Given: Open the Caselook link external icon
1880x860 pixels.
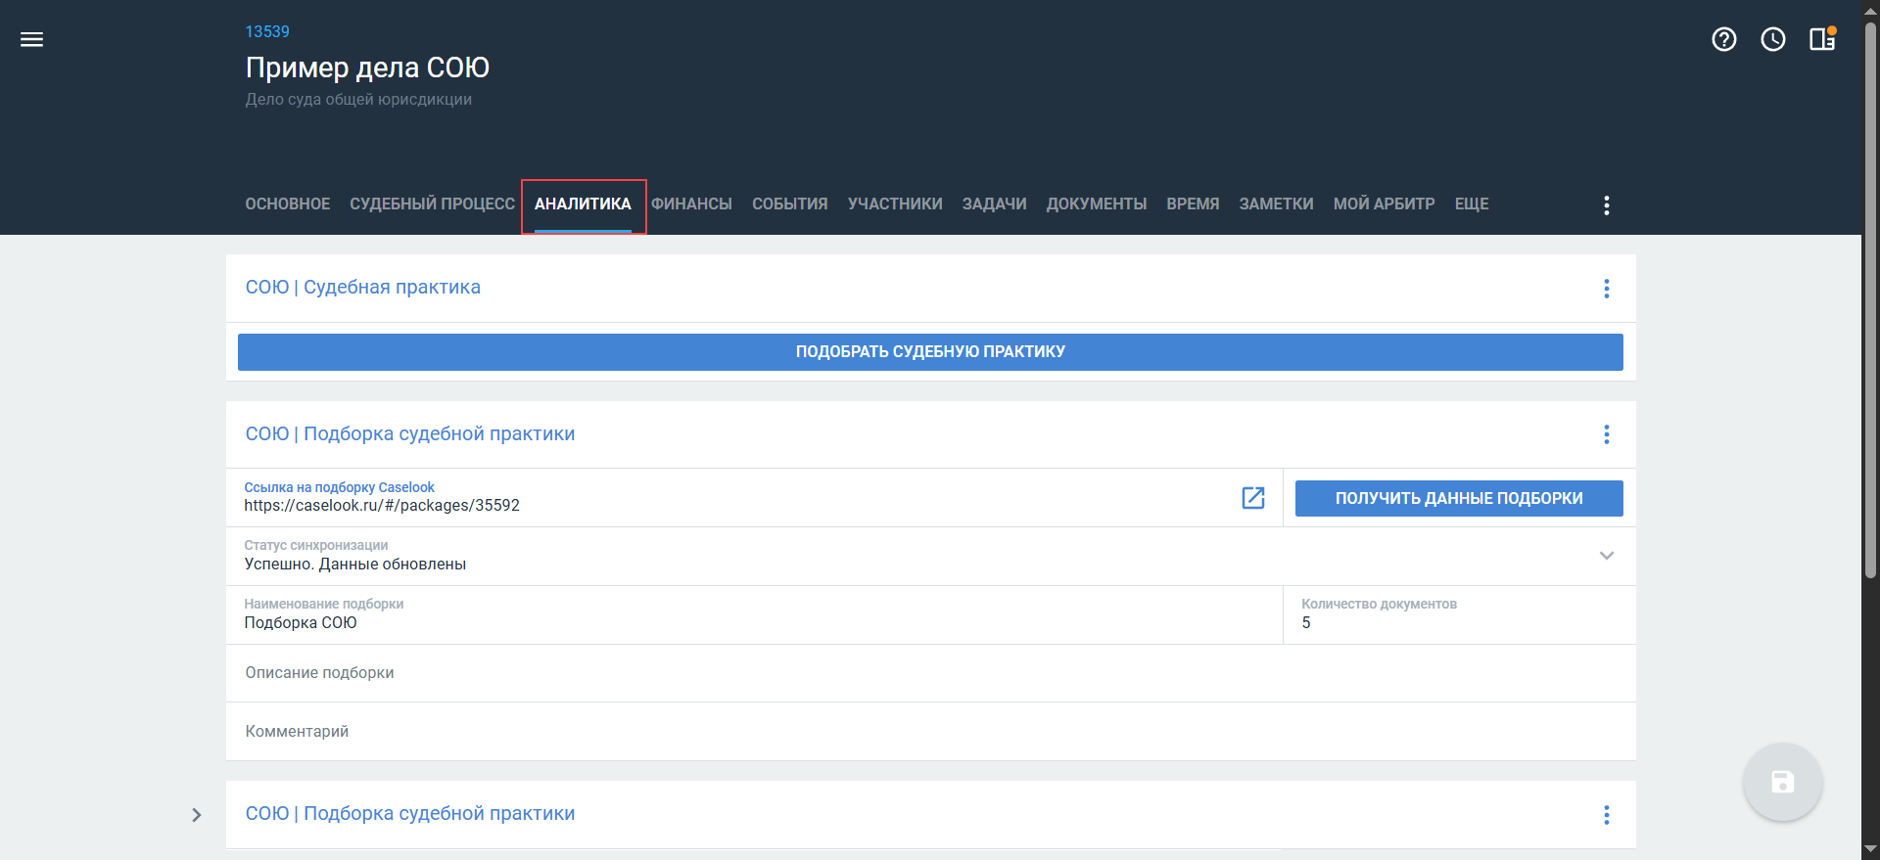Looking at the screenshot, I should pos(1253,498).
